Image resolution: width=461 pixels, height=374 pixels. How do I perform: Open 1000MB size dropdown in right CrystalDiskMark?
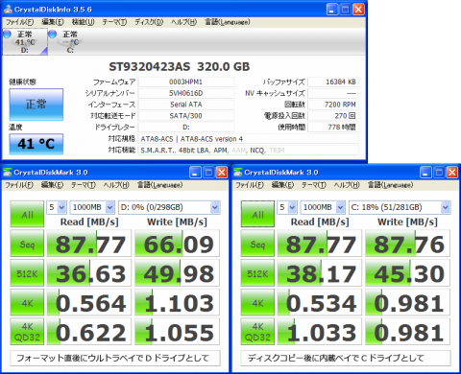coord(323,207)
